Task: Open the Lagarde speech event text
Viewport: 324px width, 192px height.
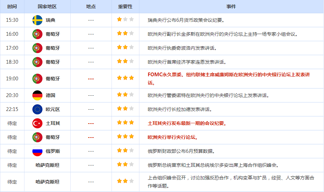Action: pos(180,109)
